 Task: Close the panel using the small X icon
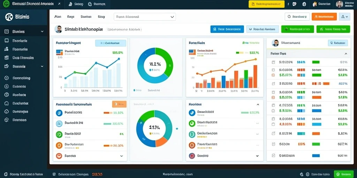[258, 104]
